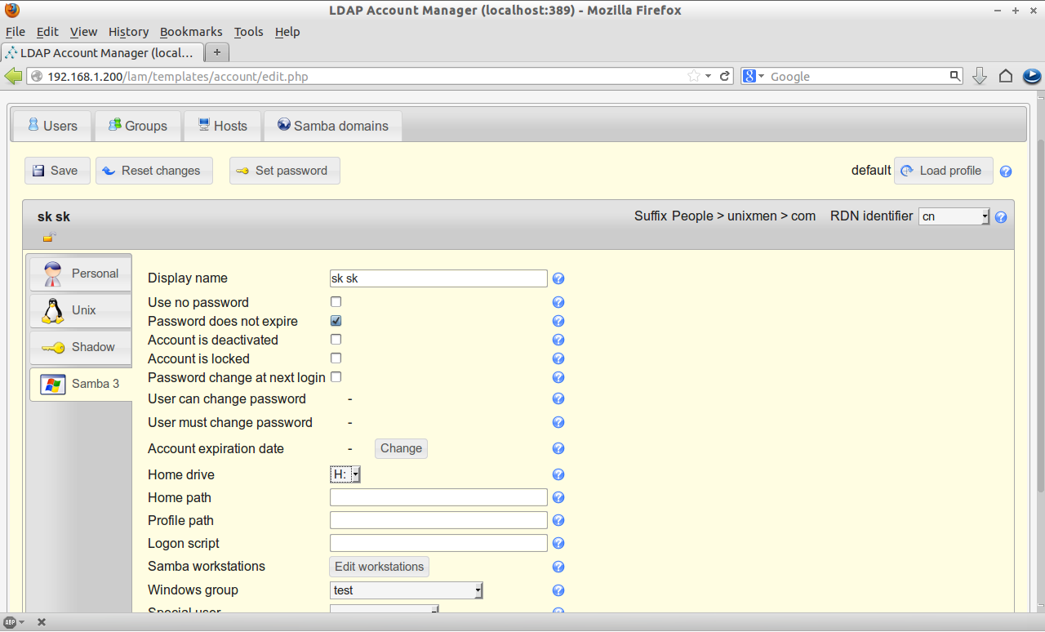Open Firefox downloads arrow icon
1045x632 pixels.
[x=980, y=76]
